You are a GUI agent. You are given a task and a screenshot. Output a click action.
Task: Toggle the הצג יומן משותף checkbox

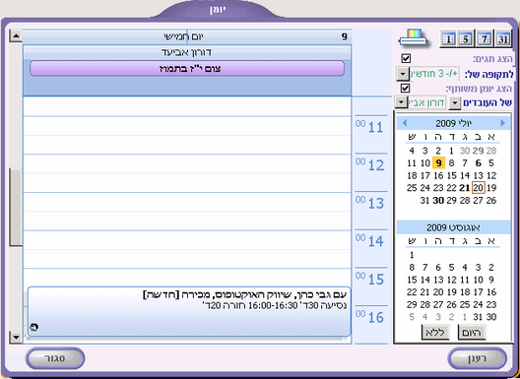point(405,88)
